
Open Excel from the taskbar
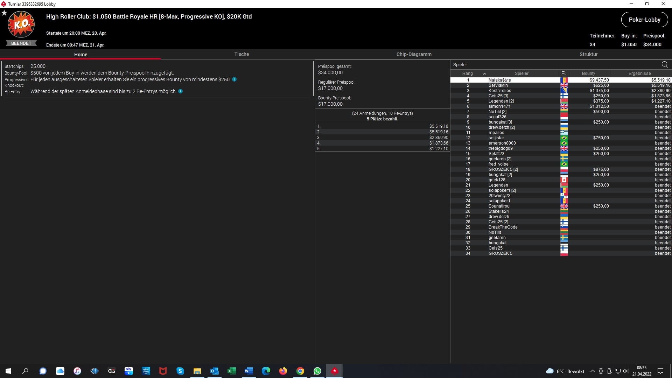click(231, 371)
